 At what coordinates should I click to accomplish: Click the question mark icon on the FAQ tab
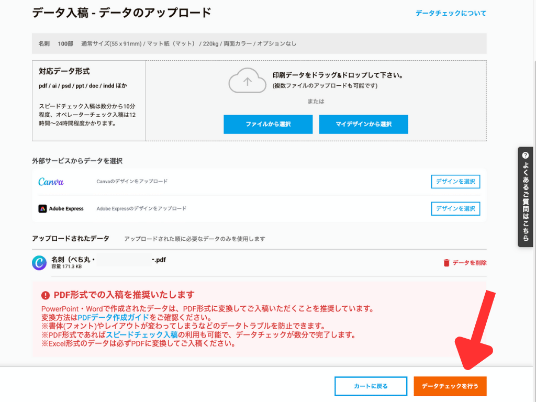pyautogui.click(x=524, y=155)
